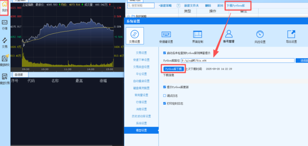308x146 pixels.
Task: Click the 上证指数 intraday price chart
Action: click(68, 27)
